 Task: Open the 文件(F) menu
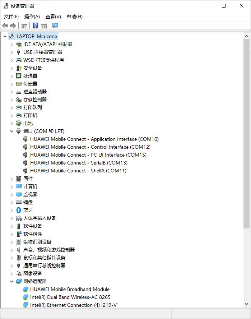(11, 17)
